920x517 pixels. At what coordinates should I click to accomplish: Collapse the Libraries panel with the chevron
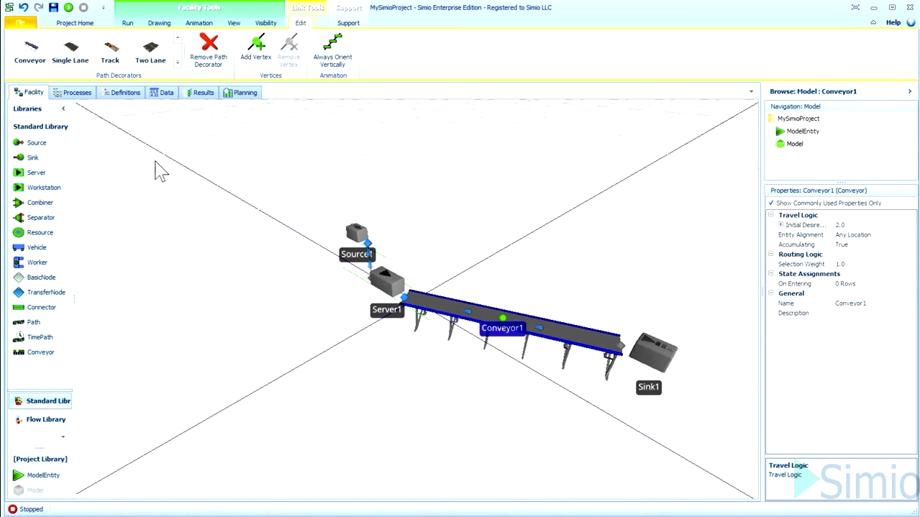pyautogui.click(x=63, y=109)
